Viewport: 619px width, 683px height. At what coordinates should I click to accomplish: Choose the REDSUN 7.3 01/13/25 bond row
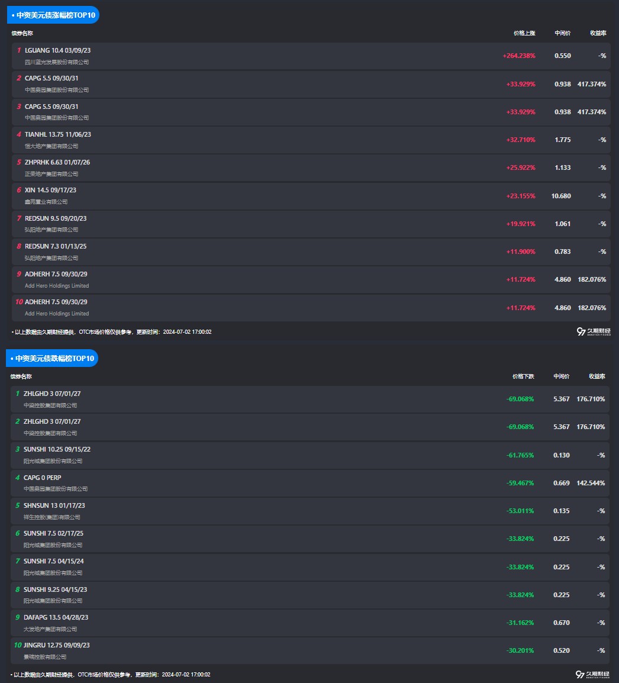pyautogui.click(x=56, y=246)
